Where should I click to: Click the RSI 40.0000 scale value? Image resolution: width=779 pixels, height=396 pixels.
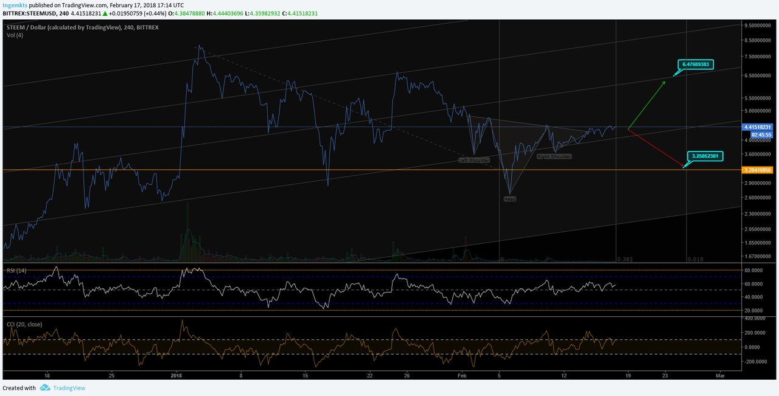coord(753,297)
